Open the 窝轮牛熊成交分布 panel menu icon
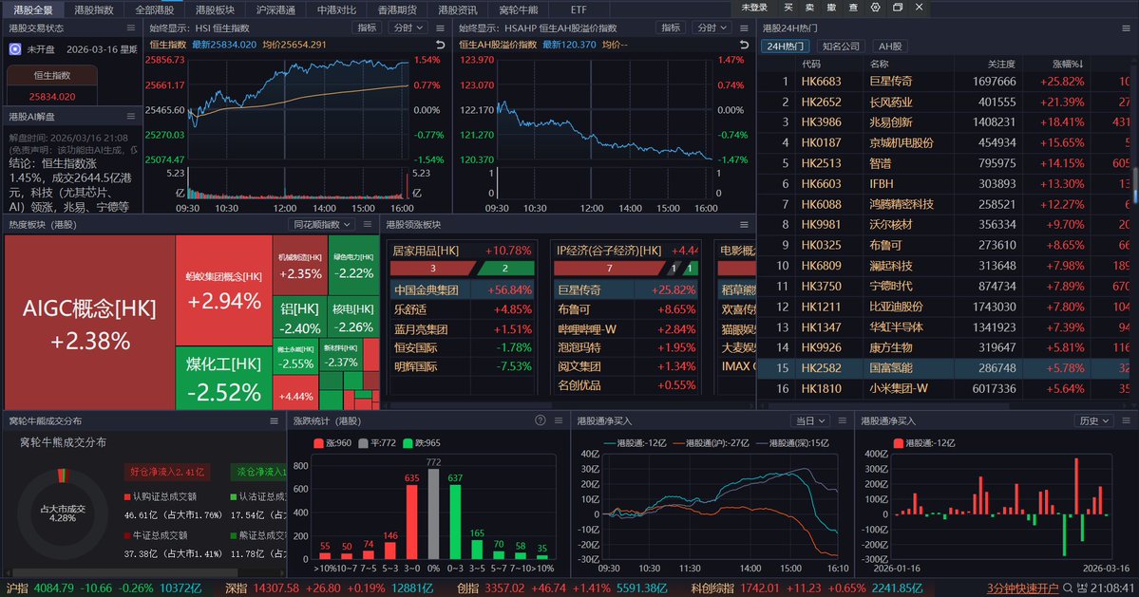The width and height of the screenshot is (1139, 597). click(274, 420)
